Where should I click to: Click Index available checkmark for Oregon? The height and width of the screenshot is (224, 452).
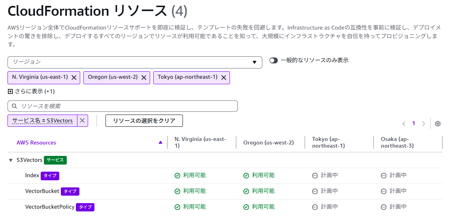coord(246,176)
